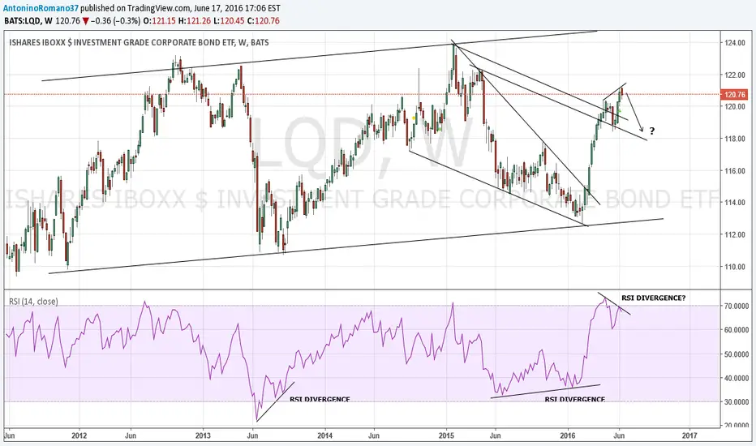This screenshot has height=446, width=756.
Task: Click the 2015 time axis label
Action: click(446, 435)
